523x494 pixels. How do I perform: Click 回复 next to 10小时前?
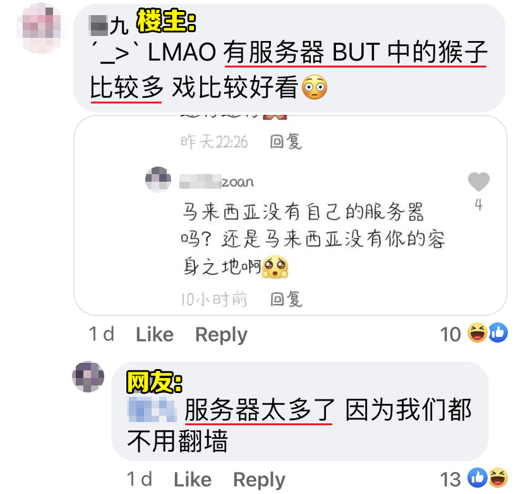pyautogui.click(x=286, y=299)
